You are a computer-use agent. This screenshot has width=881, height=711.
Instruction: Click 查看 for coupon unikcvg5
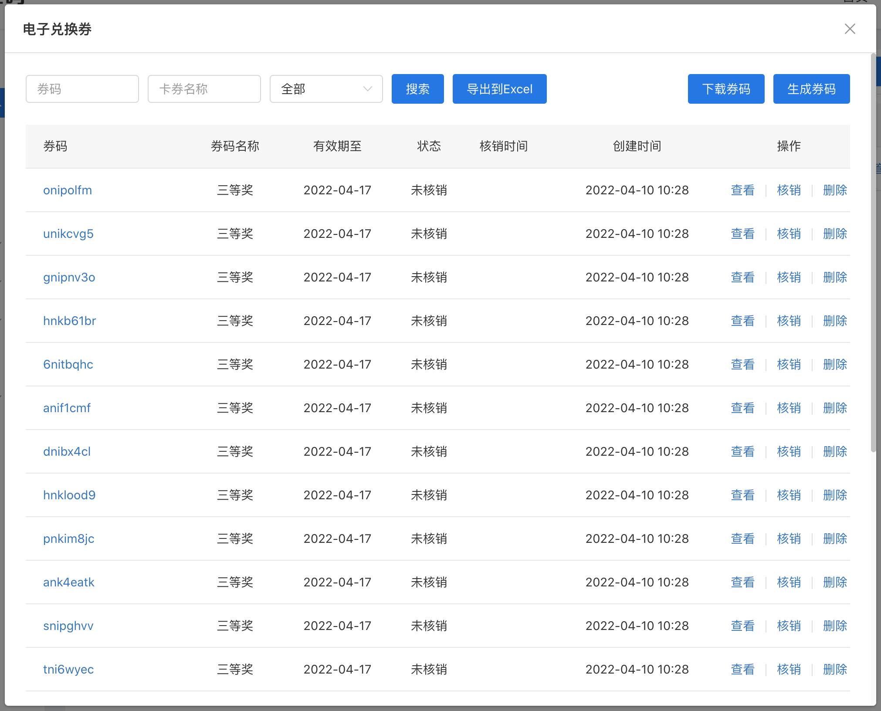742,234
